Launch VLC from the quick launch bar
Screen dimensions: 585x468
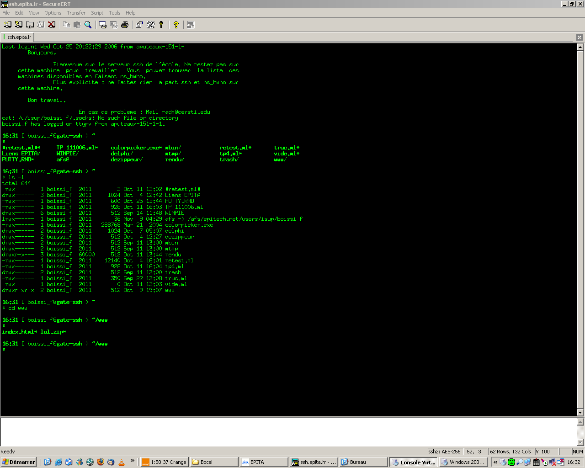(122, 462)
